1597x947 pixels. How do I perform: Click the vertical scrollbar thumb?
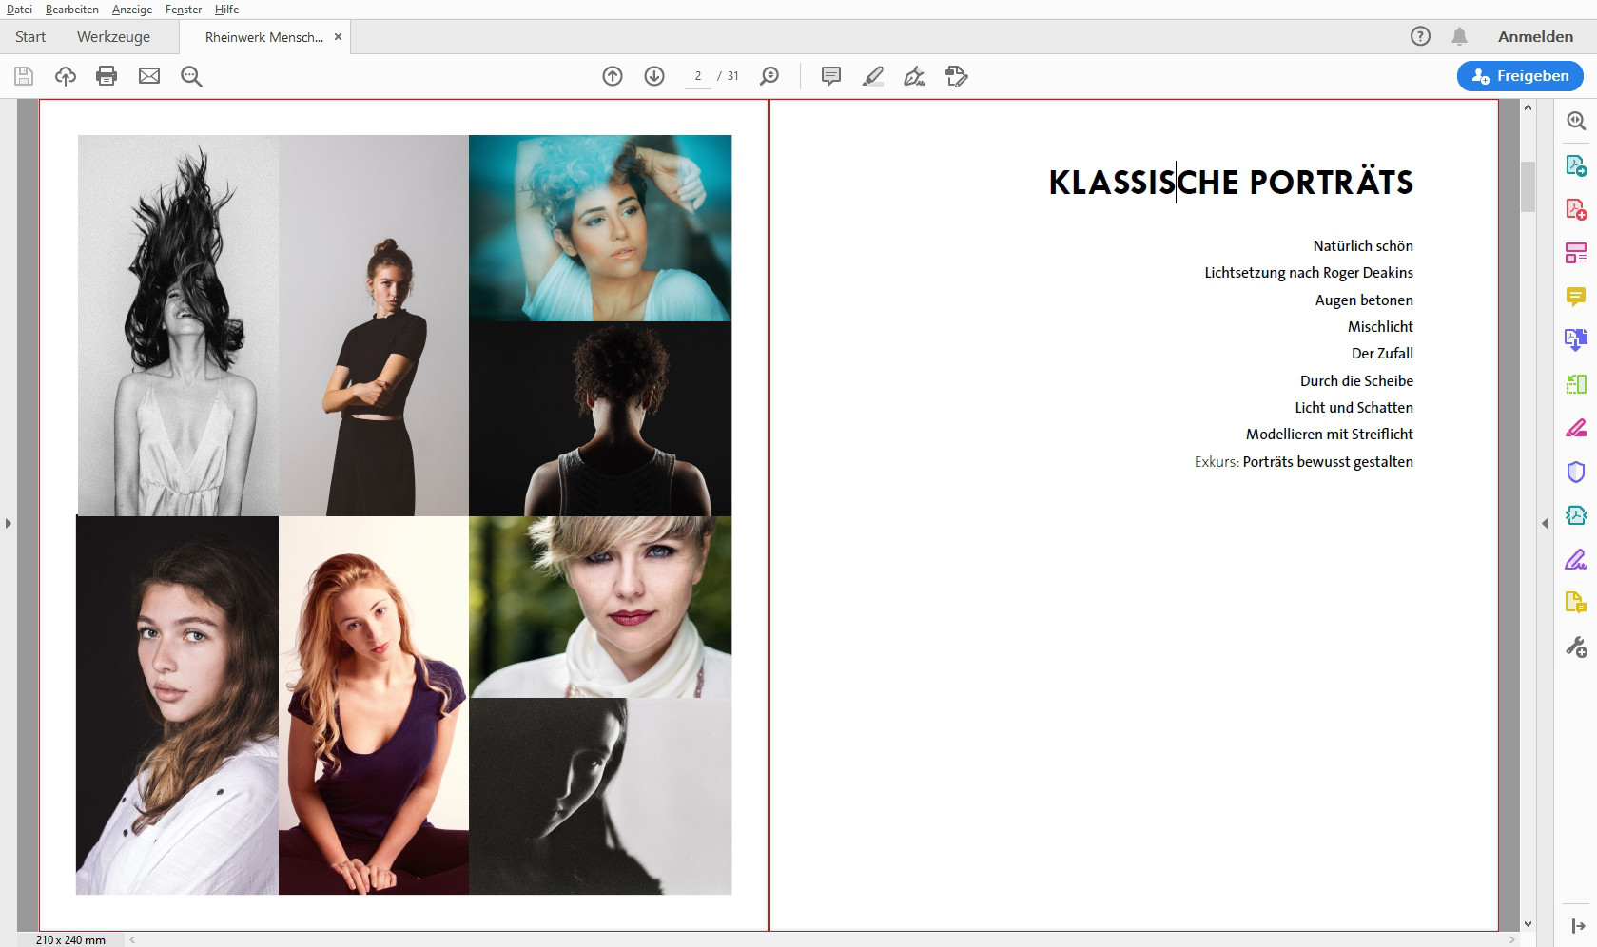point(1528,186)
